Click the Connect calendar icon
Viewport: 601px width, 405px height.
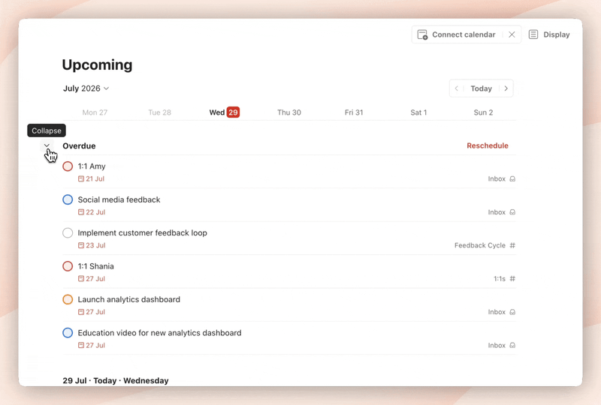click(x=422, y=34)
